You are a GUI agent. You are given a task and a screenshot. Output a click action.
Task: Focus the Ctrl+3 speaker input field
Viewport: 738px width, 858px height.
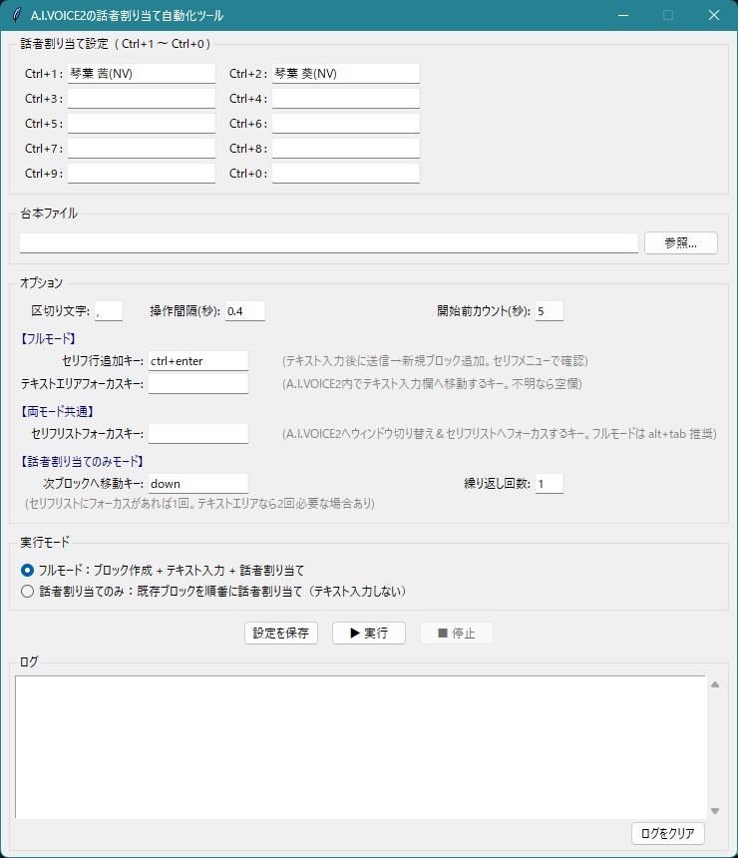[x=142, y=99]
